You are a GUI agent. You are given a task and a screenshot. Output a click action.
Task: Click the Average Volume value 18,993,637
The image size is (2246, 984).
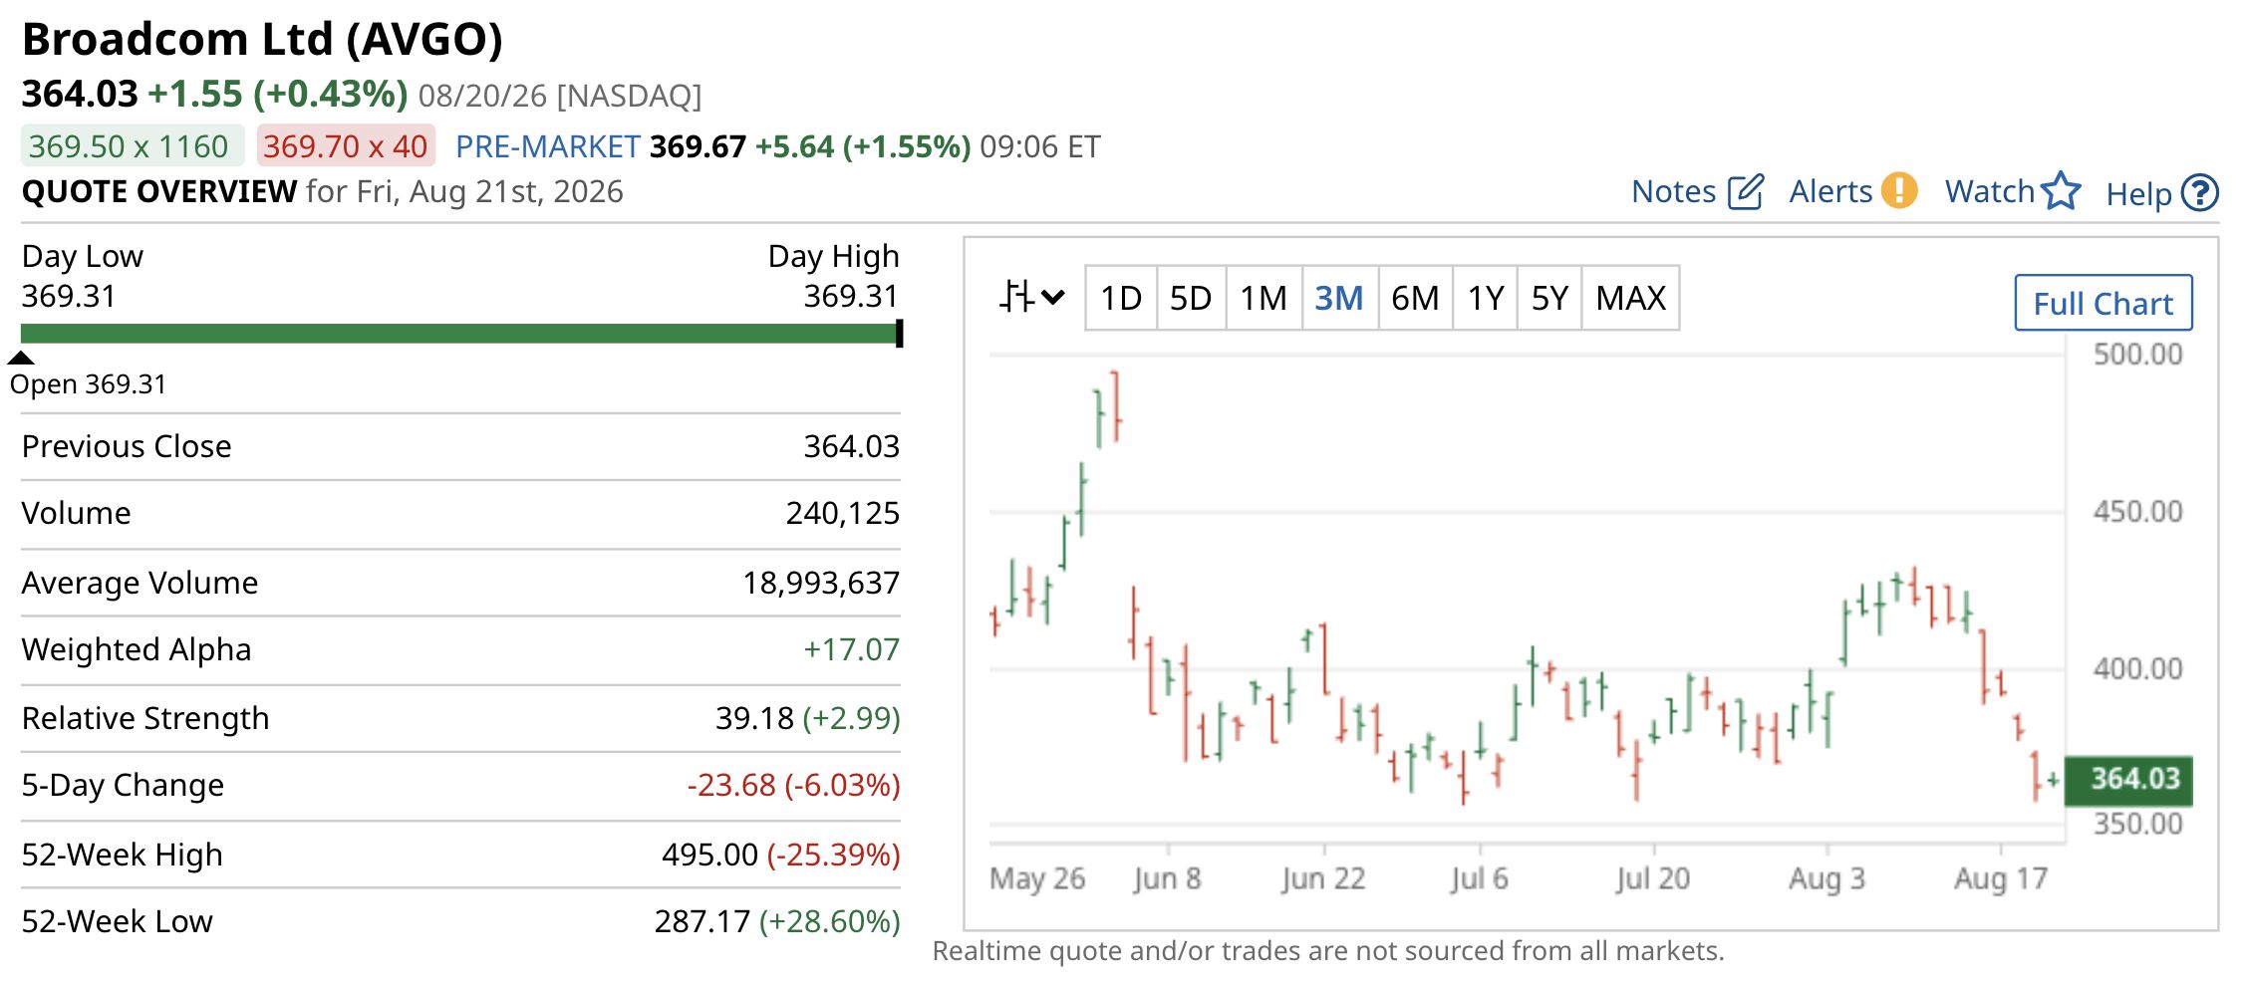coord(821,583)
